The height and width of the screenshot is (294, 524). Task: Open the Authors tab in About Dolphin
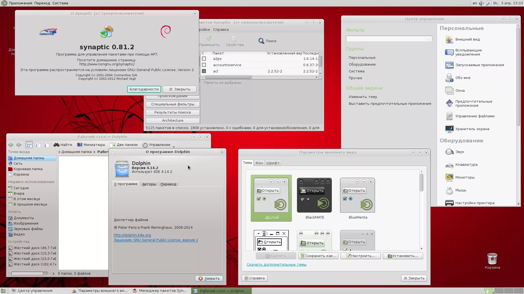pos(149,184)
